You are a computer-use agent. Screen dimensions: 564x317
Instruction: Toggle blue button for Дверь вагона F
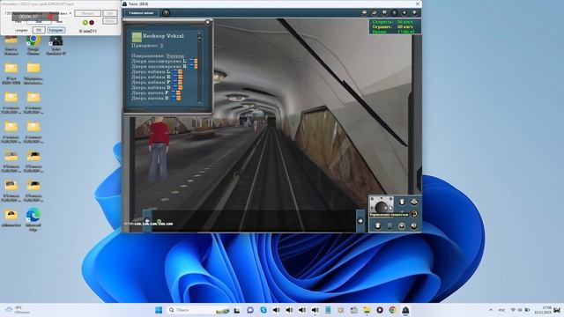[x=174, y=92]
